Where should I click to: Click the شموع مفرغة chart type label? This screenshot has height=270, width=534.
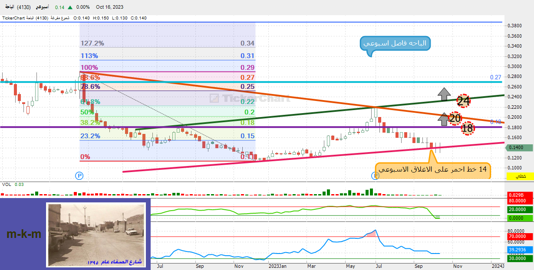(60, 18)
